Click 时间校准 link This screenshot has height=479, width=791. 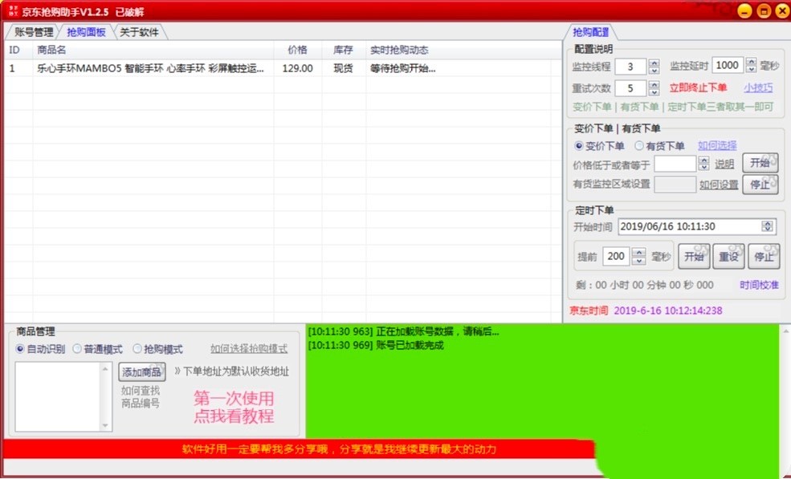point(759,285)
